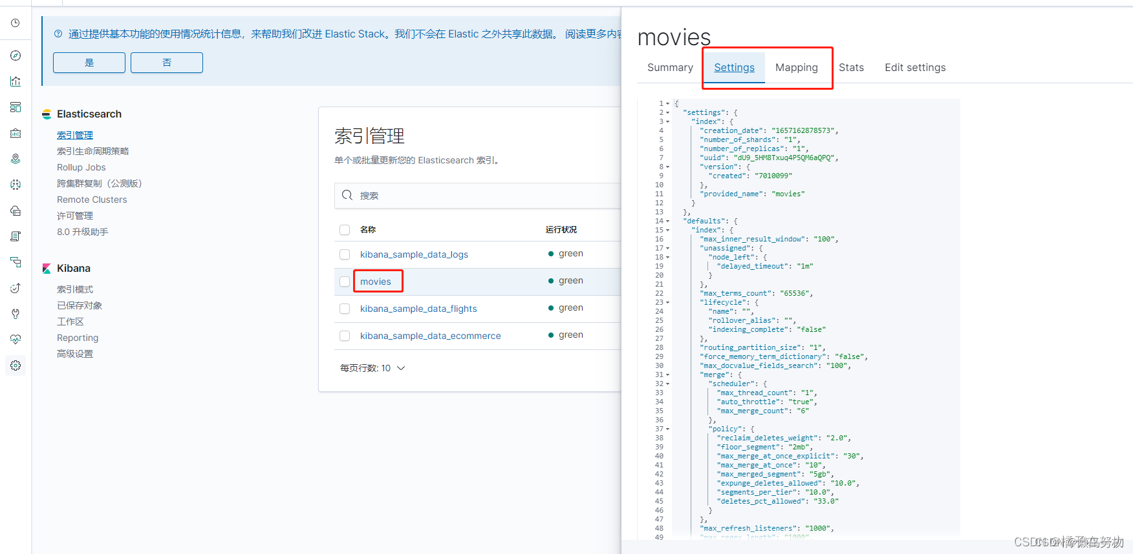Viewport: 1133px width, 554px height.
Task: Click the 是 (Yes) button
Action: [89, 63]
